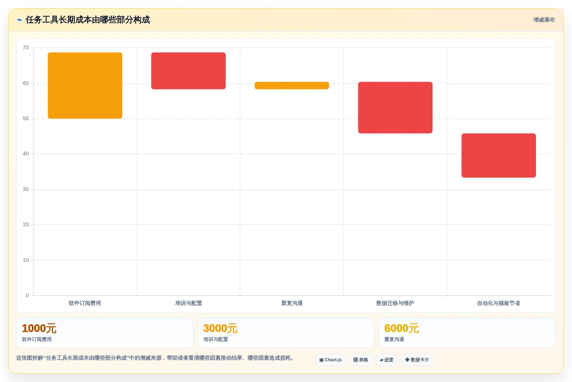Viewport: 572px width, 382px height.
Task: Click the 进度 tag chip
Action: click(x=386, y=360)
